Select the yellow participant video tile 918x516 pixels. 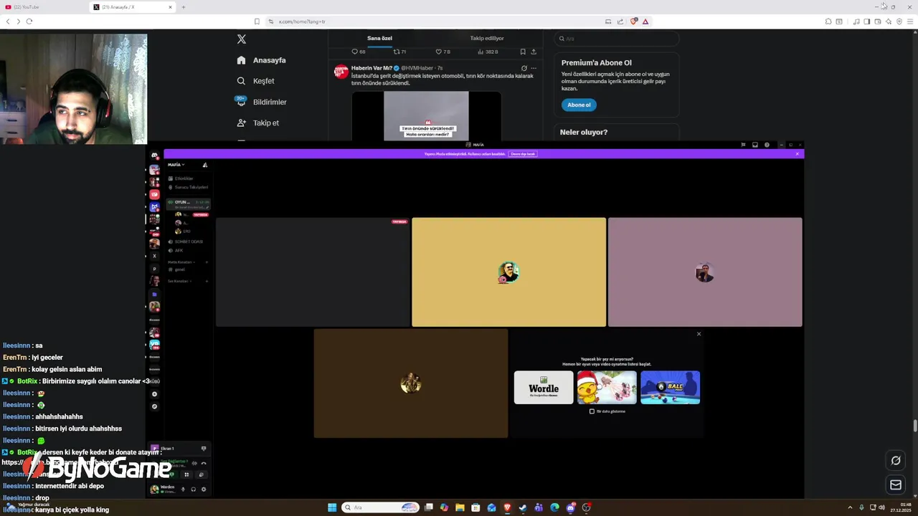508,272
